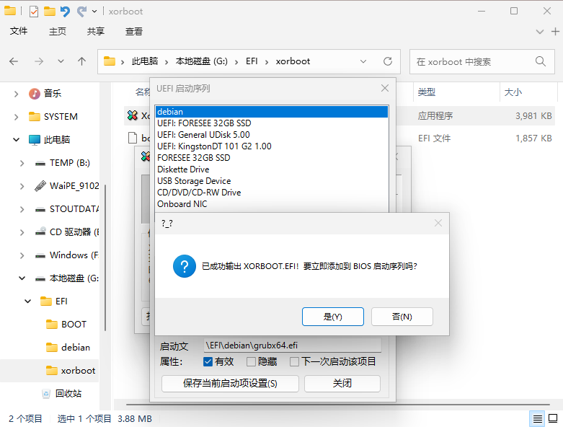Select UEFI: General UDisk 5.00 entry
The image size is (563, 427).
tap(272, 135)
